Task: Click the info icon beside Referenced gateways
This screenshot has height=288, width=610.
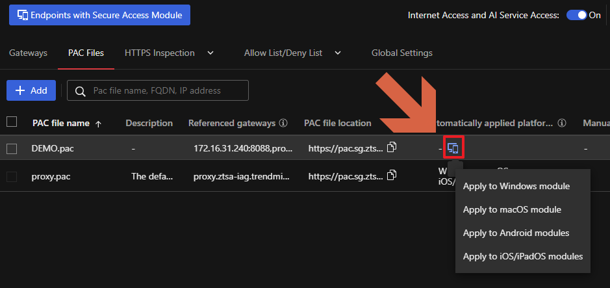Action: click(283, 123)
